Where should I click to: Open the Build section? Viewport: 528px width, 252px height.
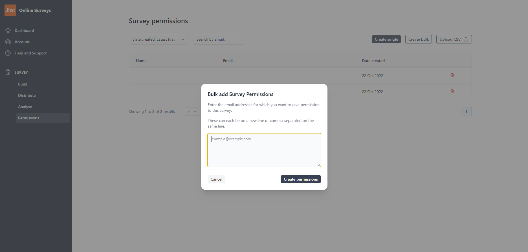click(x=23, y=84)
